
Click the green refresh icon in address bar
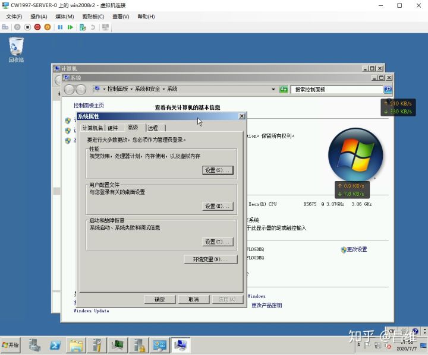click(x=284, y=89)
